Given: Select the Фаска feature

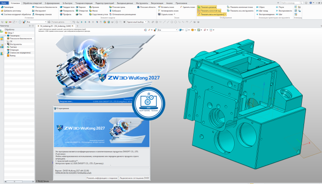Looking at the screenshot, I should click(93, 11).
